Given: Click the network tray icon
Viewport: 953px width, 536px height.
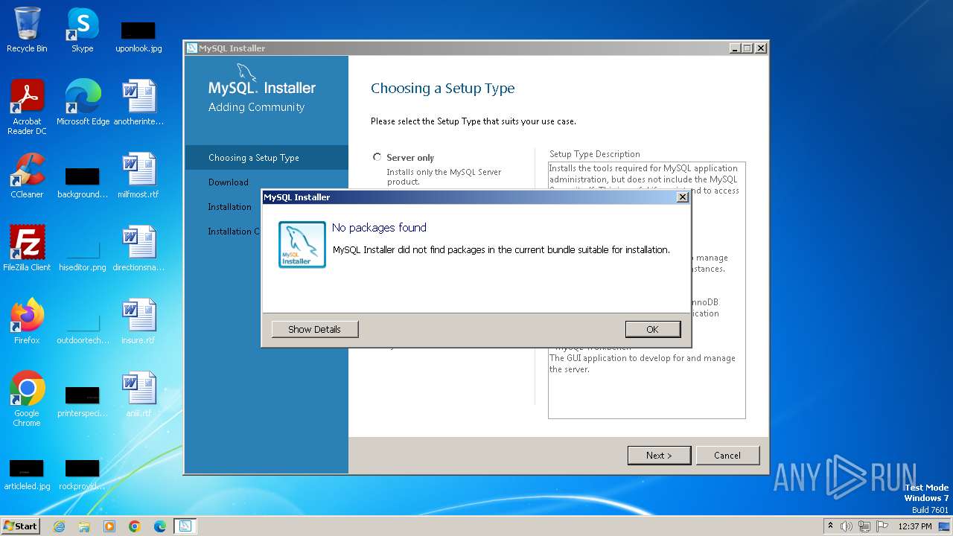Looking at the screenshot, I should pyautogui.click(x=864, y=526).
